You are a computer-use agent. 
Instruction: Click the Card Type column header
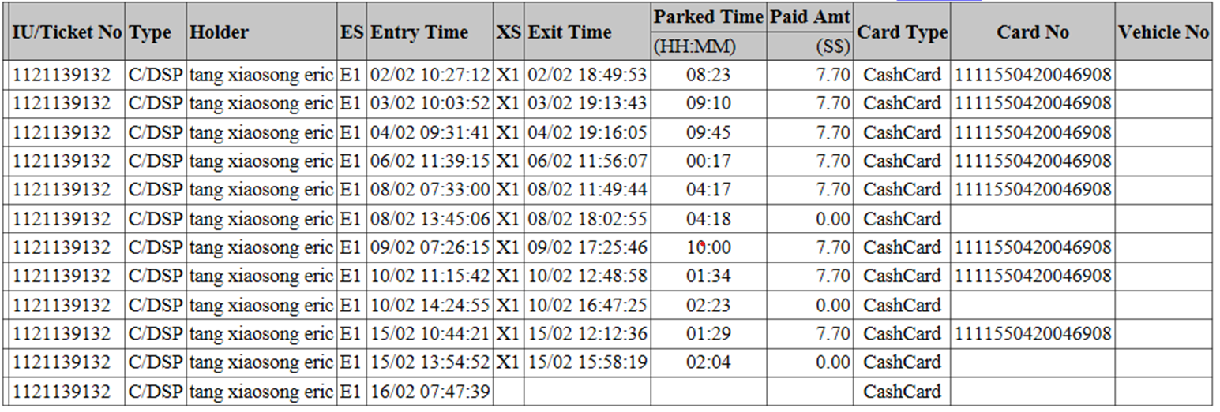[x=902, y=32]
